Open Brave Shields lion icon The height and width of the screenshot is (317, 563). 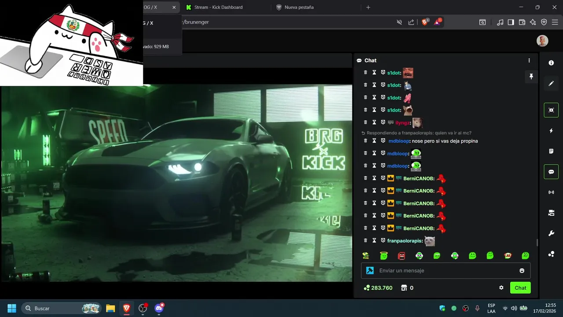click(425, 22)
